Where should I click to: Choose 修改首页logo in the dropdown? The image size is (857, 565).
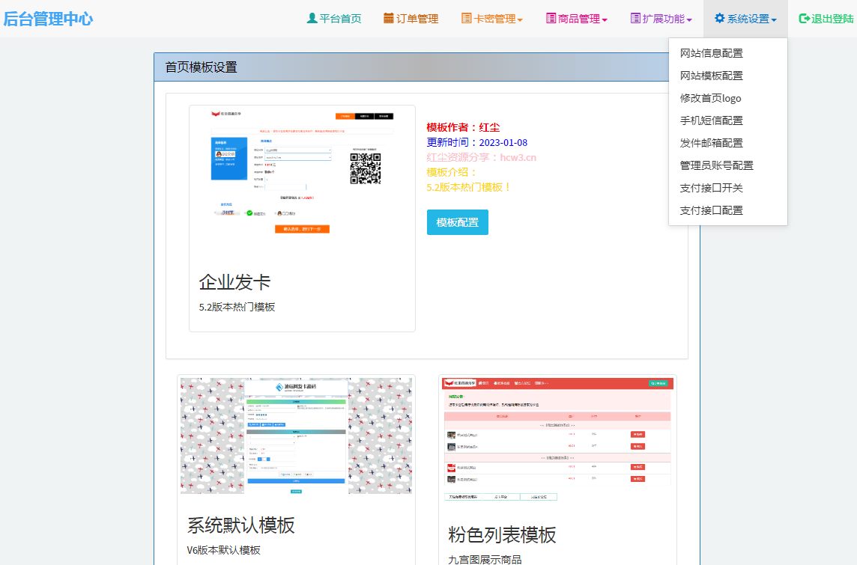click(710, 98)
